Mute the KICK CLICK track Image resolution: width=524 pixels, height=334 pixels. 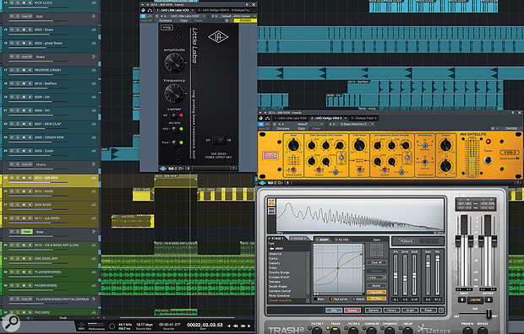(12, 3)
